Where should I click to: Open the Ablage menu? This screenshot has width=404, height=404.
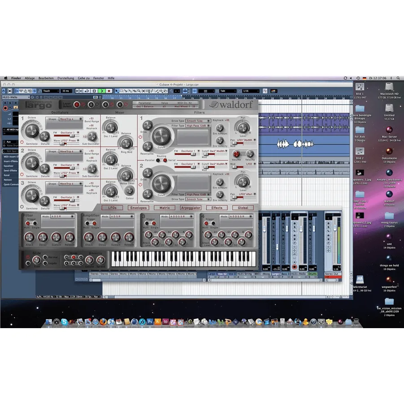click(x=30, y=78)
